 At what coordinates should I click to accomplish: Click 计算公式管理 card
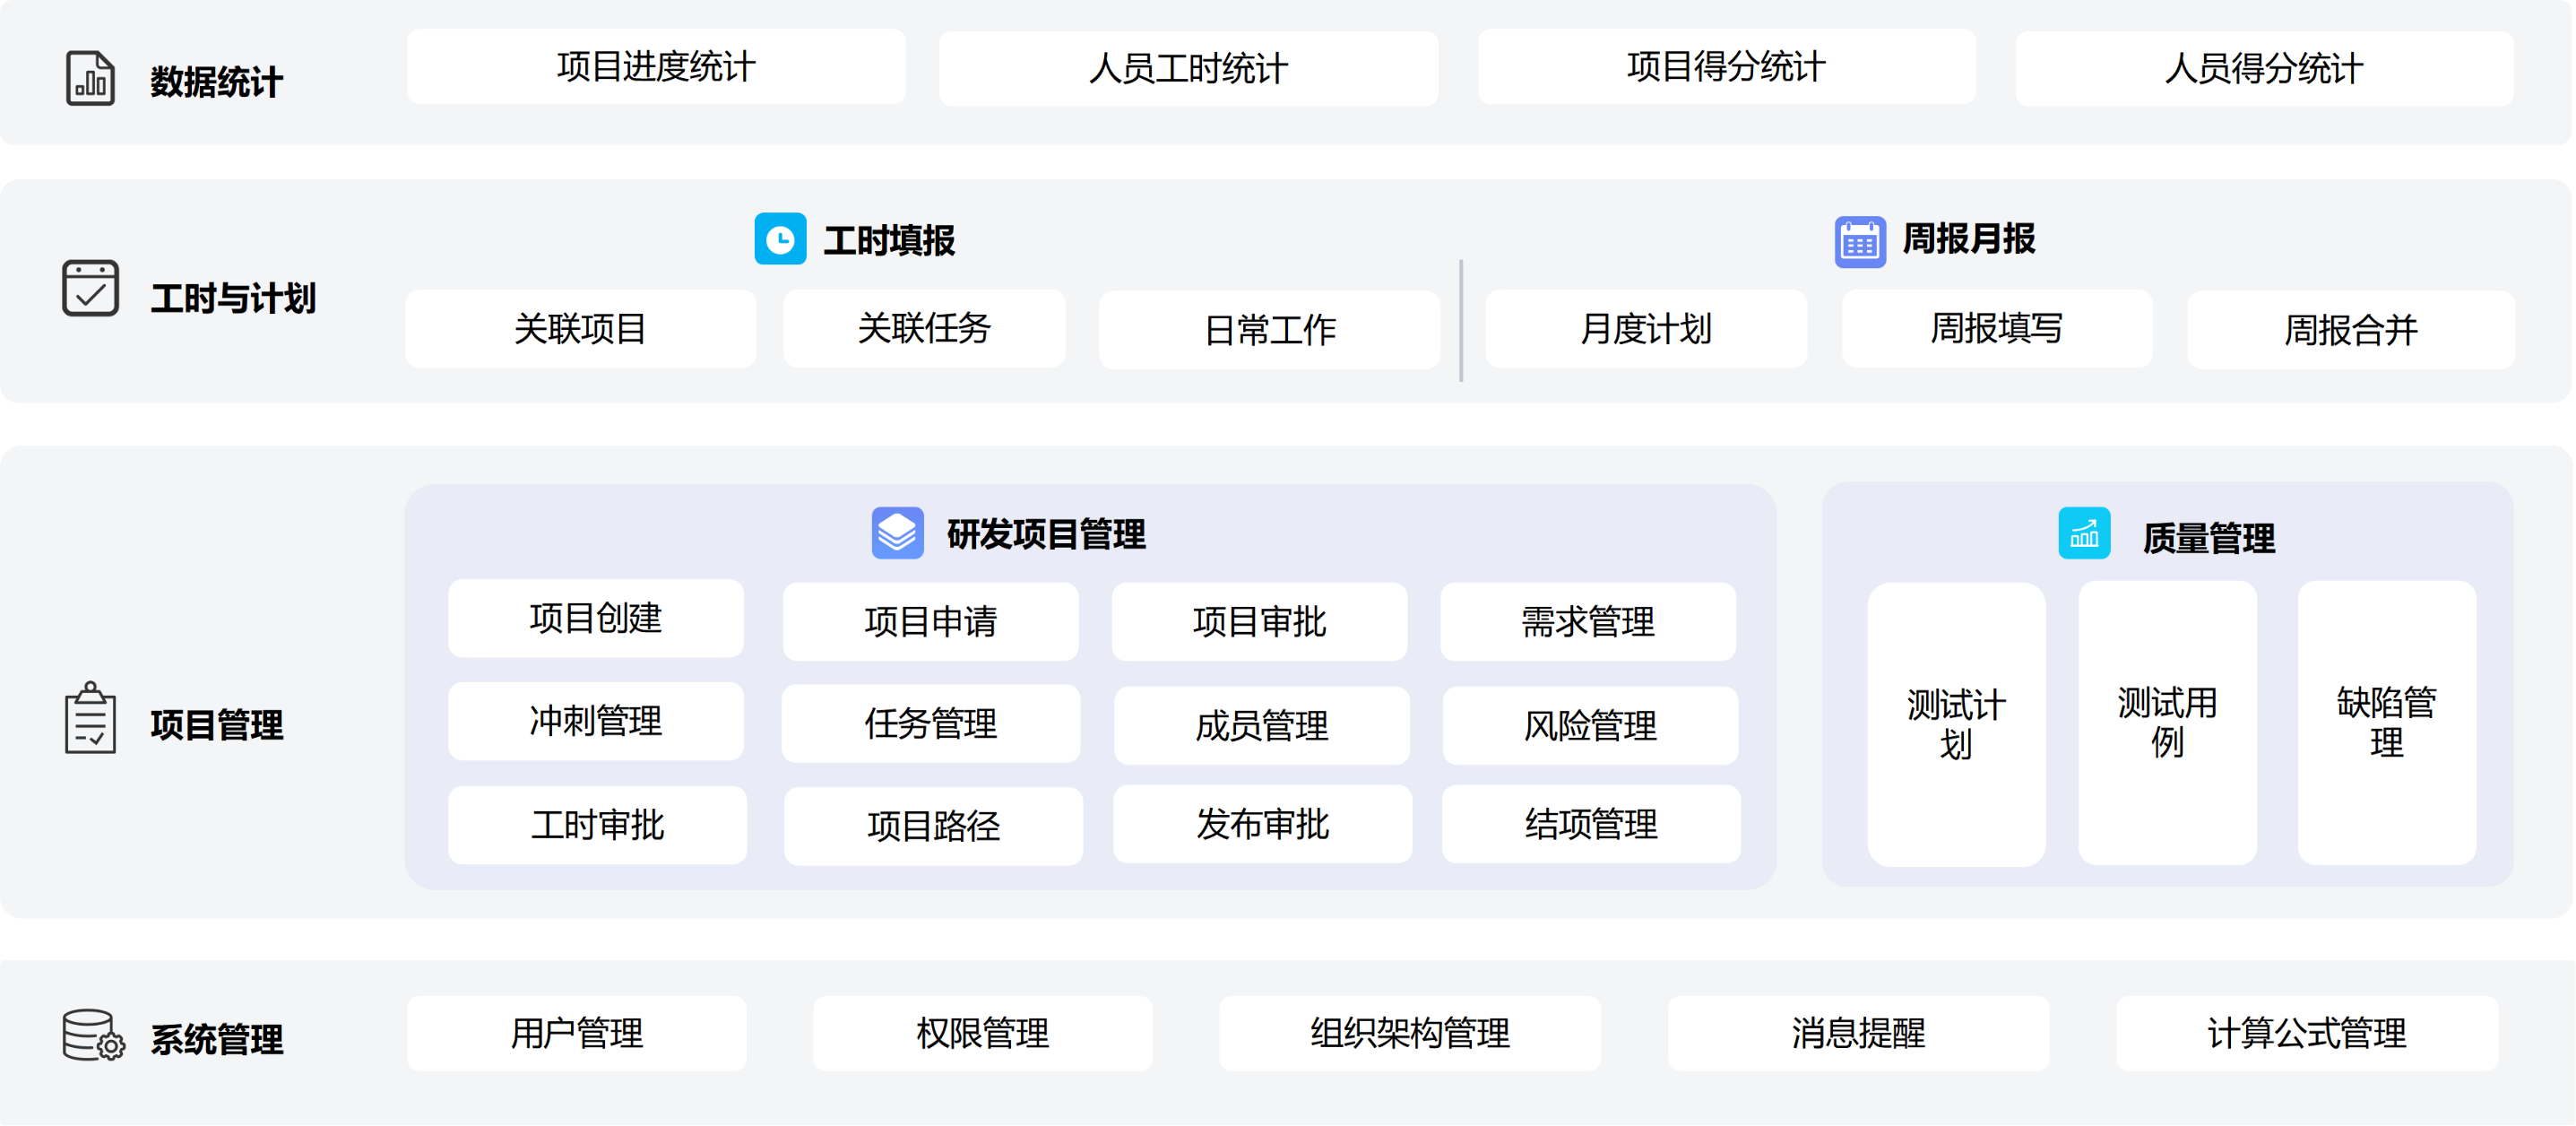[2306, 1033]
